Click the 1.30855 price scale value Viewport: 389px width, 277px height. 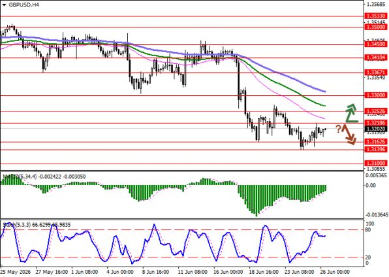(x=376, y=169)
